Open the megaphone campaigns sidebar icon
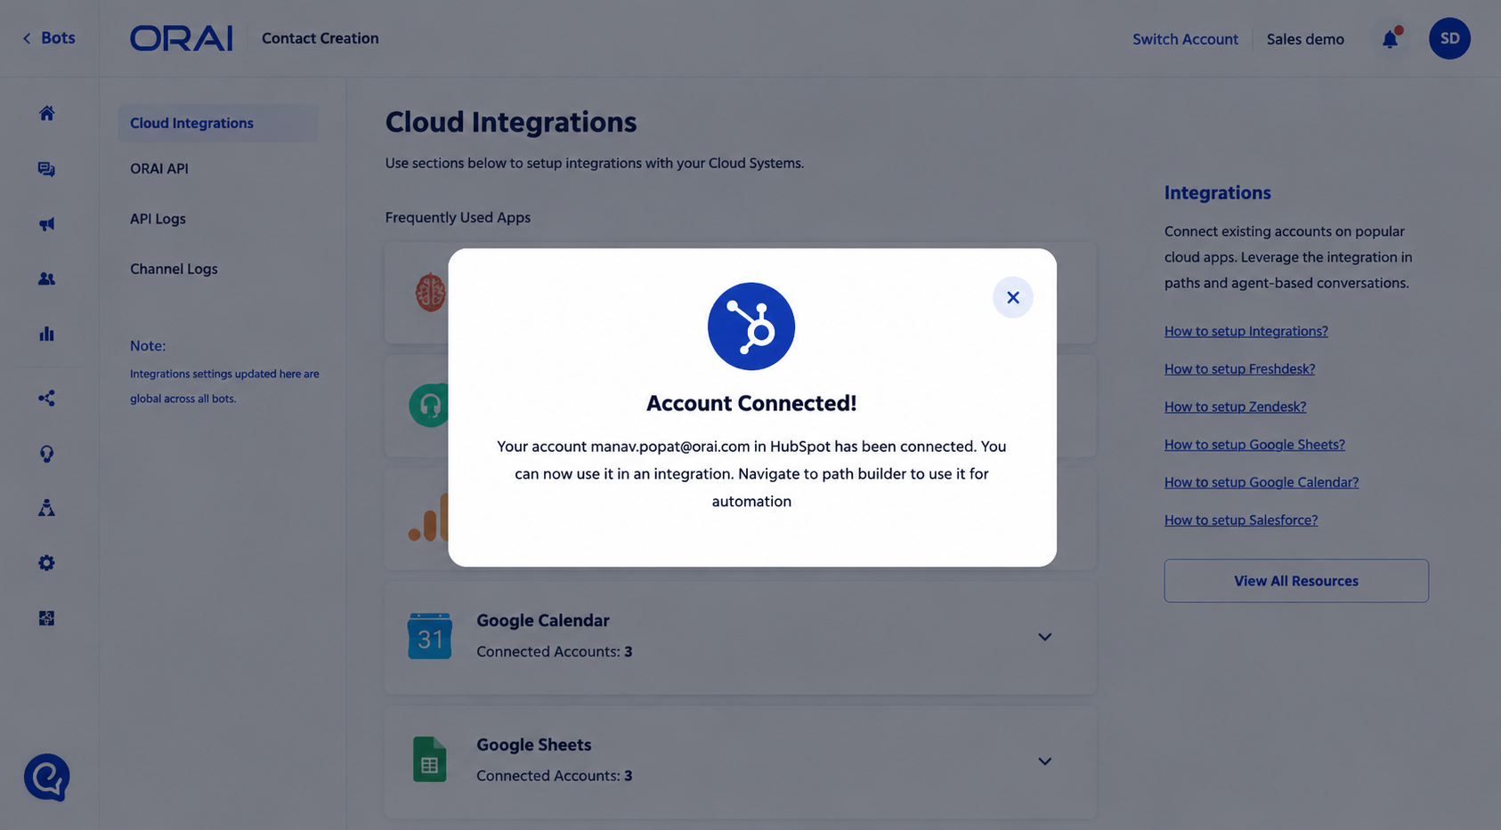The width and height of the screenshot is (1501, 830). 47,224
